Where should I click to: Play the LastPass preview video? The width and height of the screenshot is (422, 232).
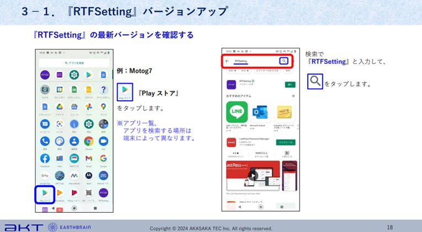253,176
